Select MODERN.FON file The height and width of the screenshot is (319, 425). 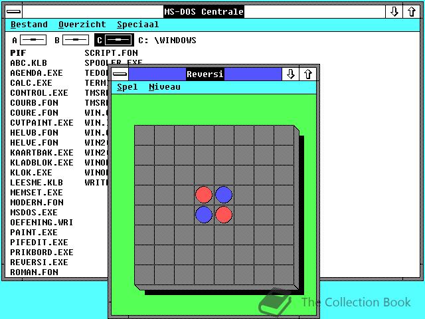pos(37,202)
